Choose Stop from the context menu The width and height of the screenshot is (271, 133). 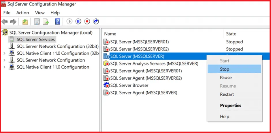[234, 69]
